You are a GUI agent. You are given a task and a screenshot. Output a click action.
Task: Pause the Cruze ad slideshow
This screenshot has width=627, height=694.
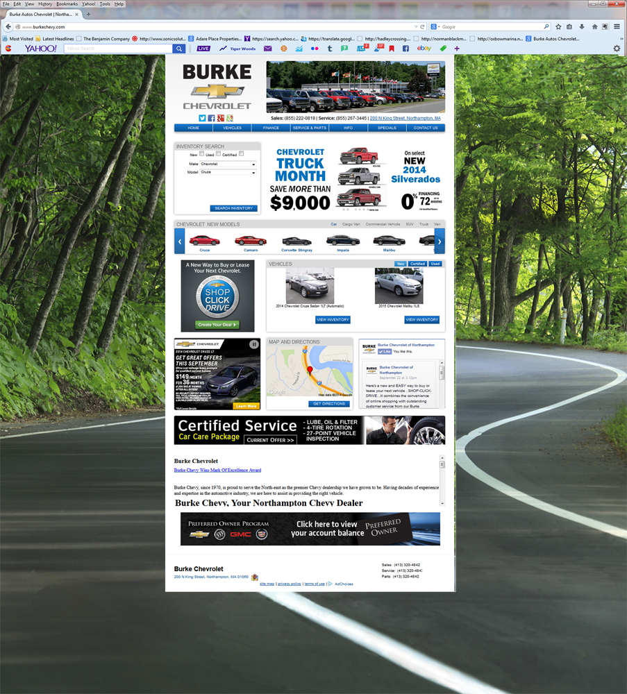(x=253, y=344)
